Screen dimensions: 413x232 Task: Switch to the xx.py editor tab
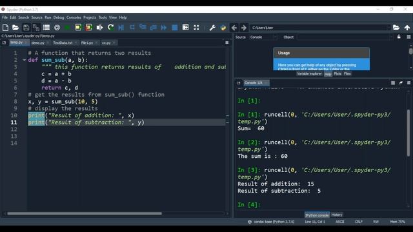106,43
